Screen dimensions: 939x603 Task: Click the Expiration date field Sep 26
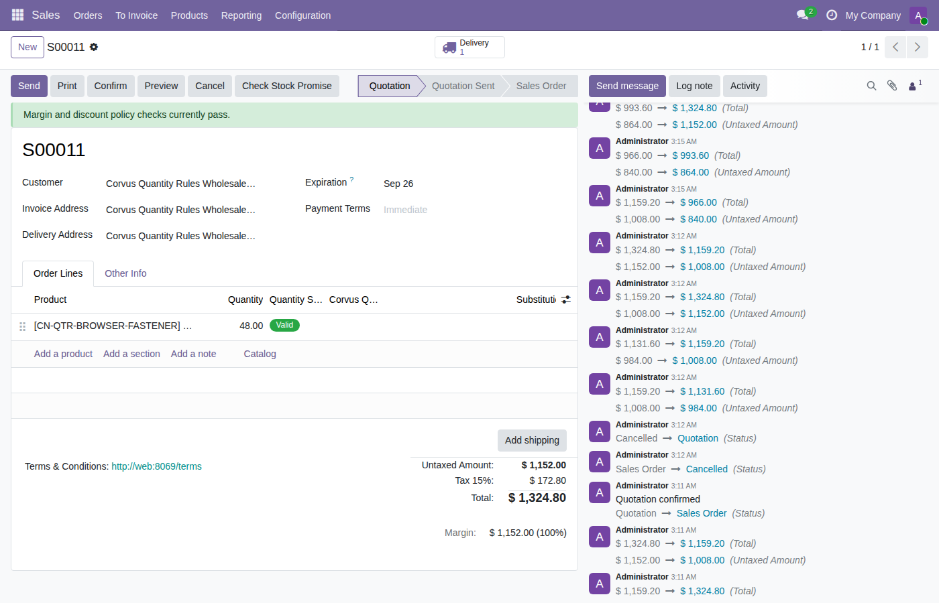[474, 184]
